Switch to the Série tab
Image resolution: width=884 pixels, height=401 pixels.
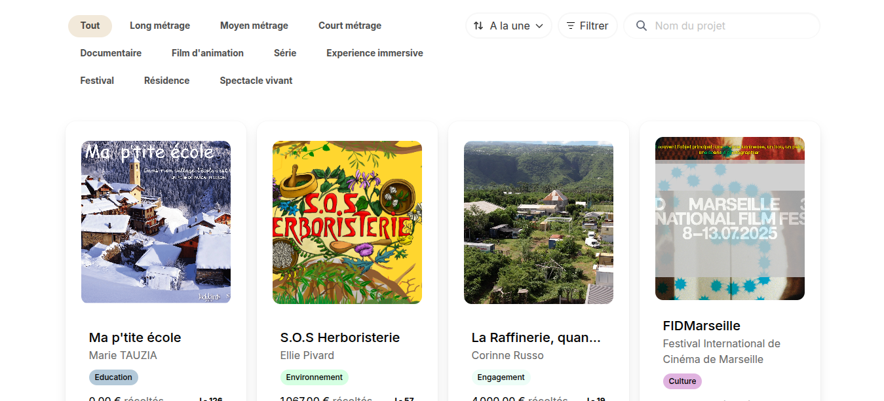click(x=285, y=53)
